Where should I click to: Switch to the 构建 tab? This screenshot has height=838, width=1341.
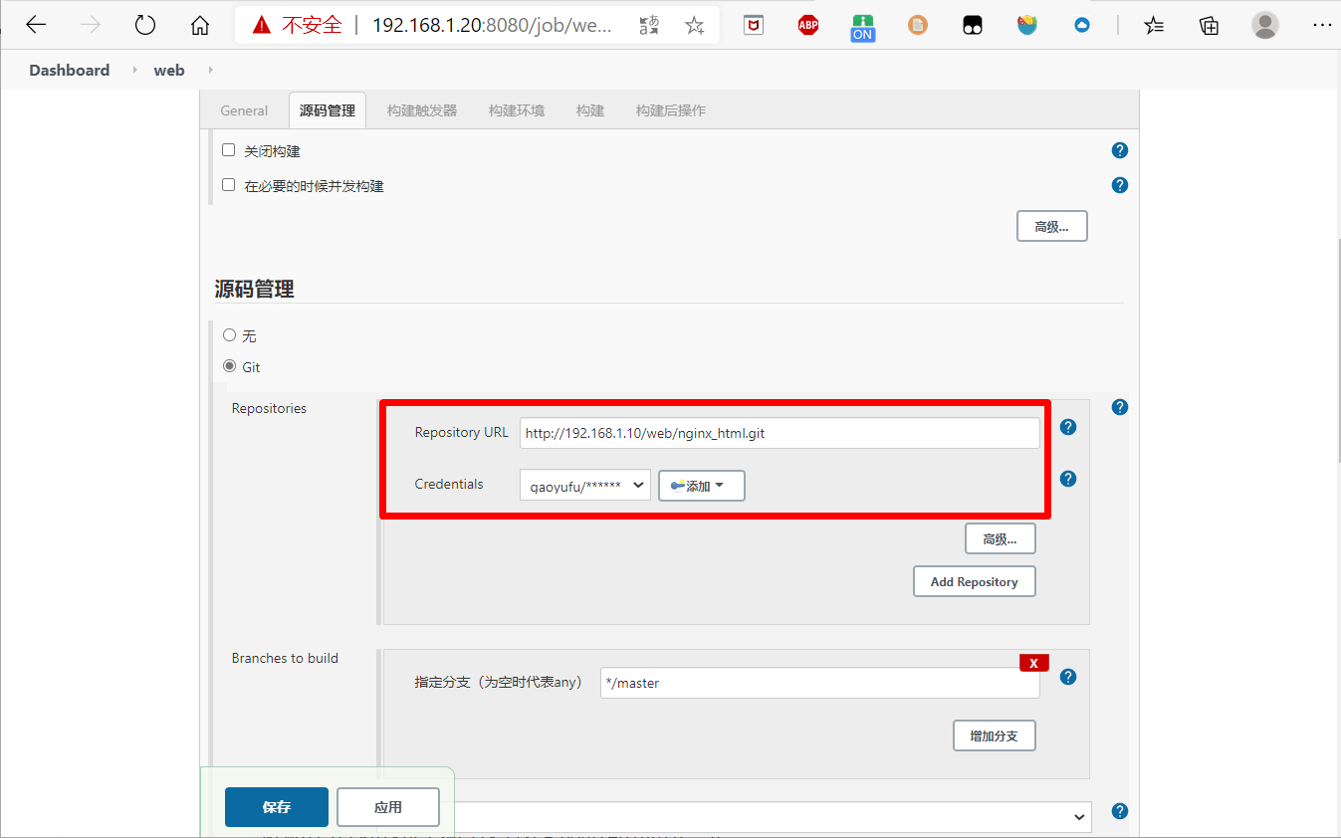590,110
